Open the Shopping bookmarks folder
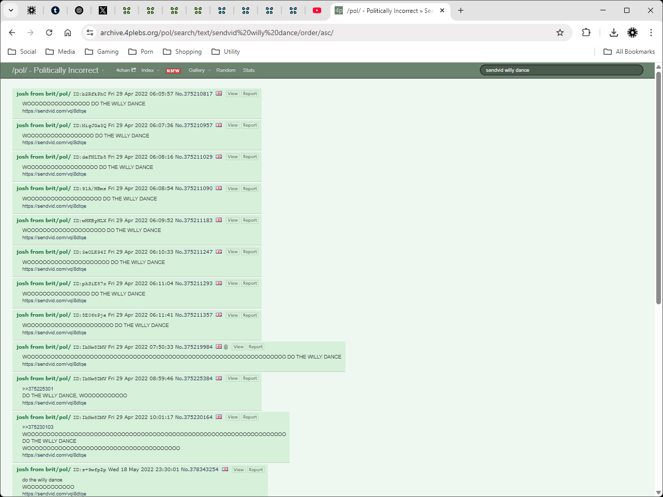This screenshot has height=497, width=663. pyautogui.click(x=183, y=52)
